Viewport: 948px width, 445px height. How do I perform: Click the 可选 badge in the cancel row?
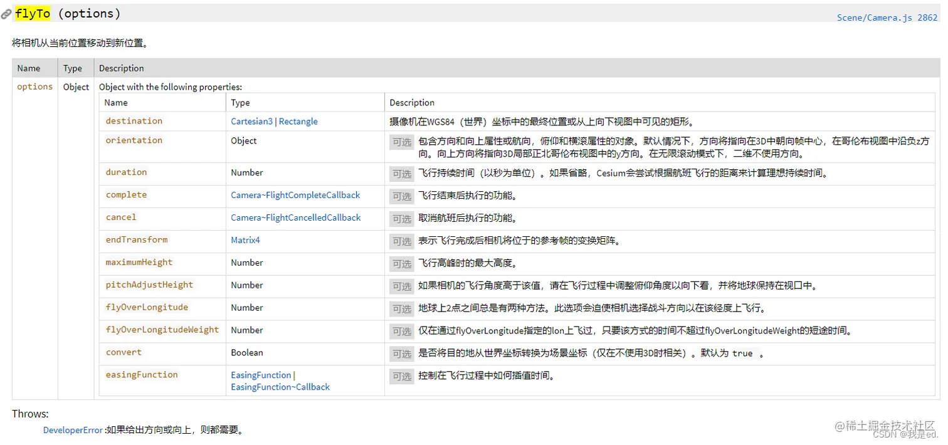coord(402,219)
